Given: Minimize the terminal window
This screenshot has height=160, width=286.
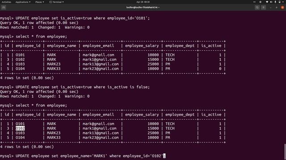Looking at the screenshot, I should point(270,8).
